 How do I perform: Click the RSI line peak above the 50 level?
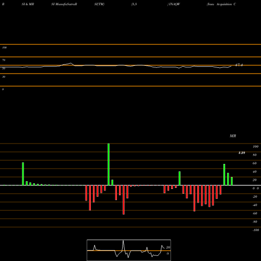click(x=70, y=63)
